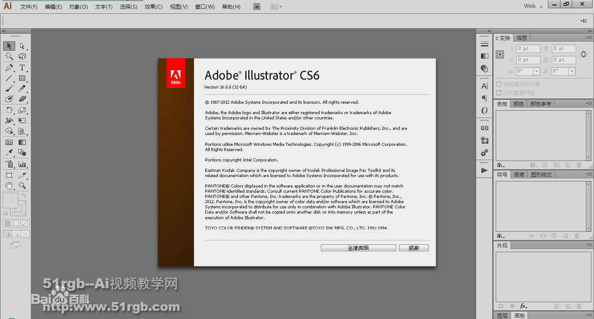Pick the Pencil tool
Screen dimensions: 594x319
[x=22, y=89]
